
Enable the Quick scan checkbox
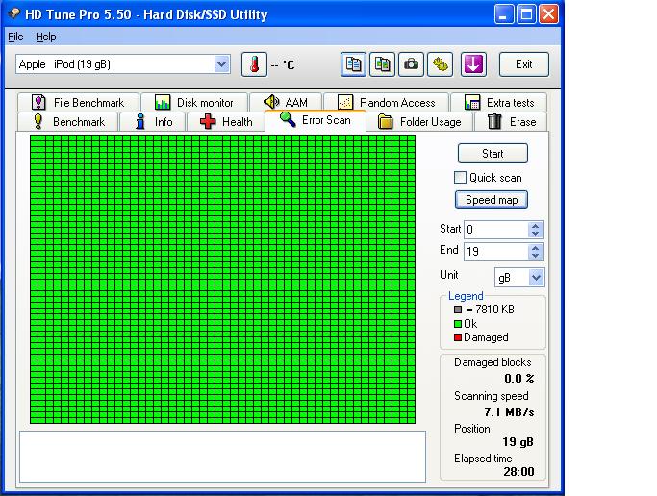[460, 178]
